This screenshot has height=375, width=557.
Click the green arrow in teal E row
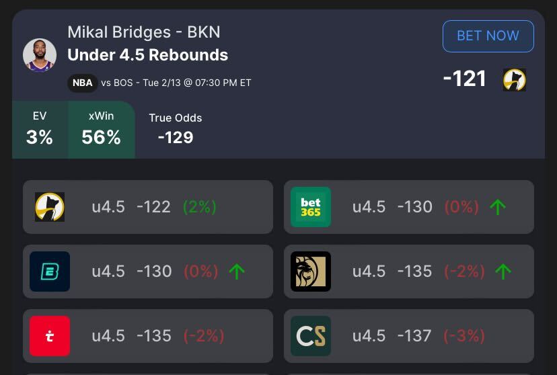(x=237, y=272)
